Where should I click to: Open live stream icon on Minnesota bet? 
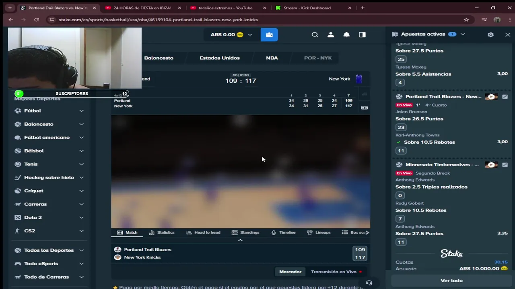(491, 165)
